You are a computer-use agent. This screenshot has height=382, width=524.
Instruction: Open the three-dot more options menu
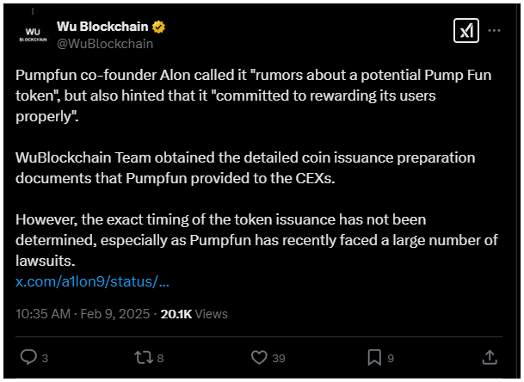tap(494, 31)
